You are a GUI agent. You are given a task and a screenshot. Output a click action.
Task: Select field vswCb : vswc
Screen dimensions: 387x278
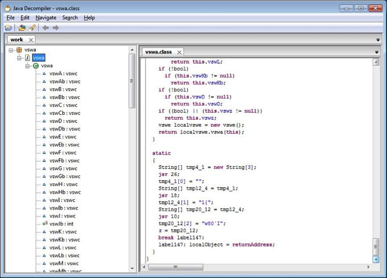[65, 113]
